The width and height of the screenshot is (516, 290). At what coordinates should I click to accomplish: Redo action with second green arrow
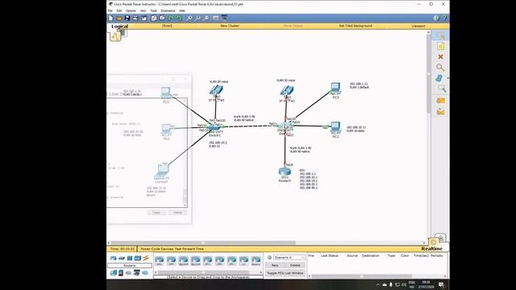click(x=179, y=18)
